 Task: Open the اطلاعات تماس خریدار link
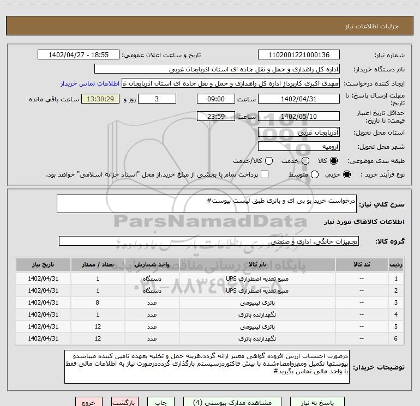pos(90,83)
